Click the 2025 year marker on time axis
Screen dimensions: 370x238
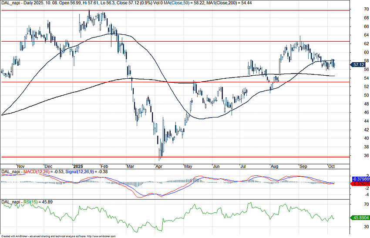(x=78, y=166)
